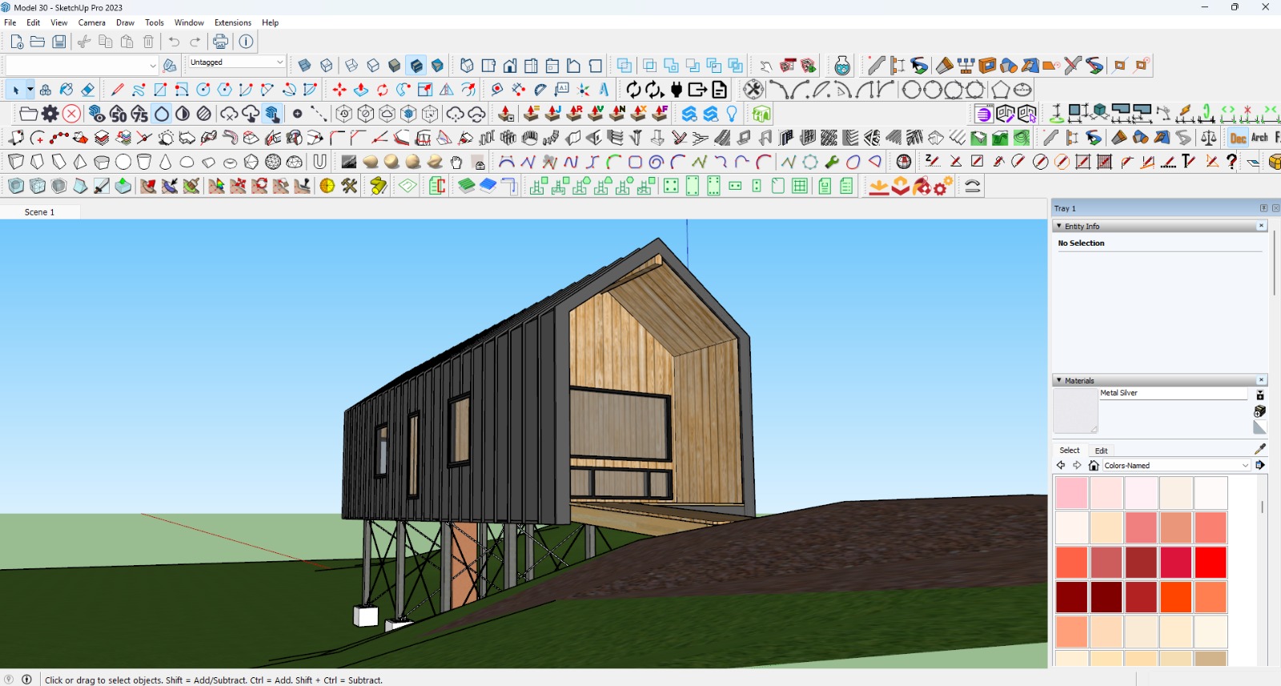Select the Polygon tool
Screen dimensions: 1281x686
pos(225,90)
